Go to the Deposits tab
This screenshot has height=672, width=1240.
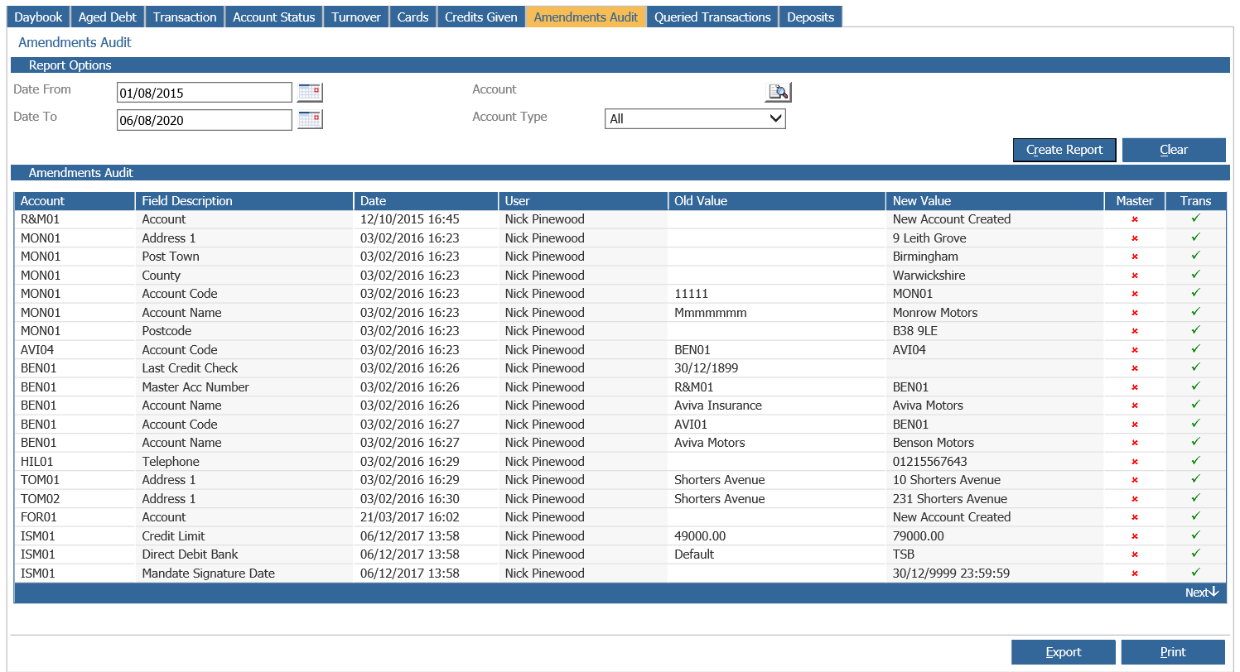[x=810, y=17]
